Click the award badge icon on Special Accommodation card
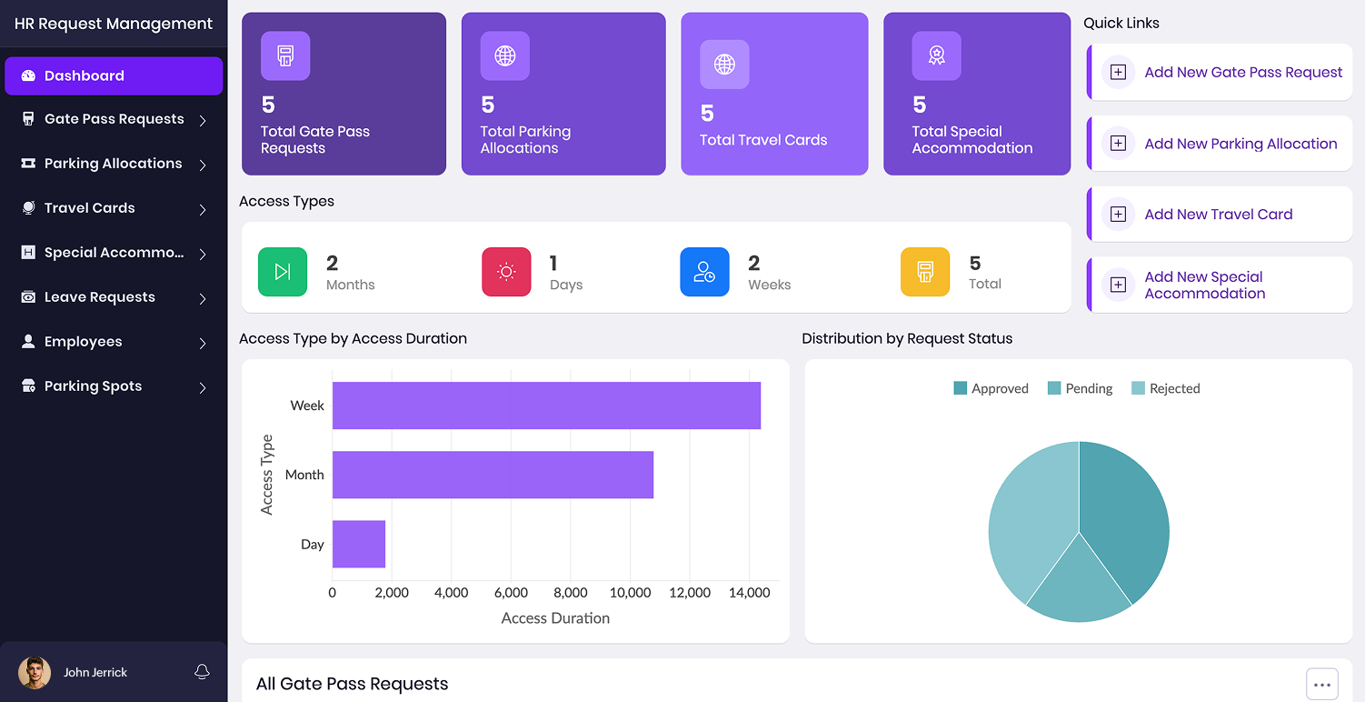Screen dimensions: 1365x702 coord(936,55)
